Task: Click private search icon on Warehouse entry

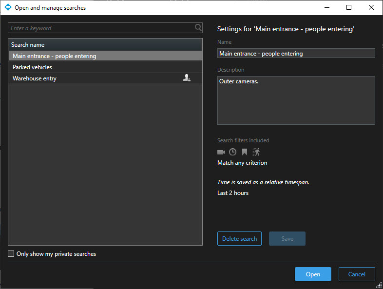Action: click(187, 78)
